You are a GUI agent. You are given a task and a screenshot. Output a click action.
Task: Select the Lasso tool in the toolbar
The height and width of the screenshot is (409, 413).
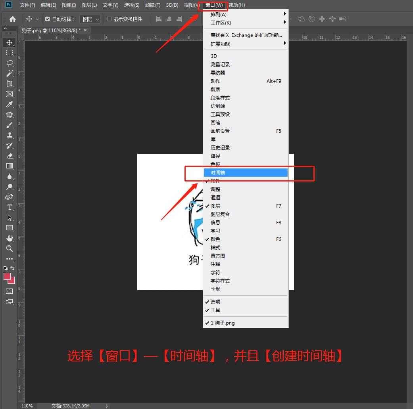pyautogui.click(x=10, y=63)
